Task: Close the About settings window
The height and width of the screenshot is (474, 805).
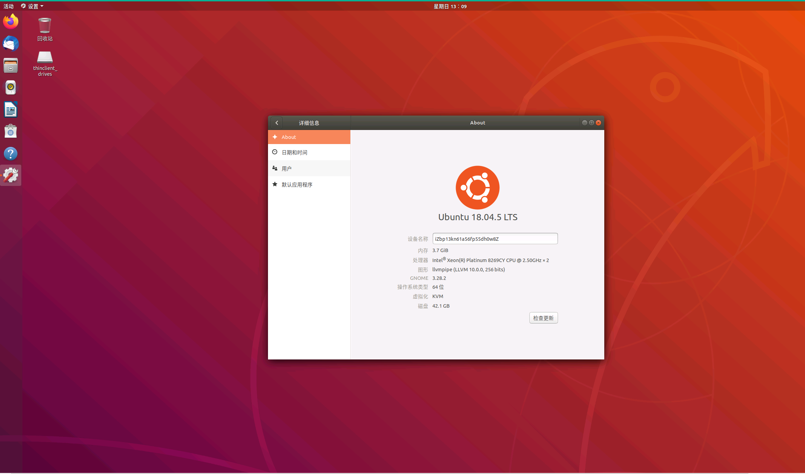Action: [x=598, y=123]
